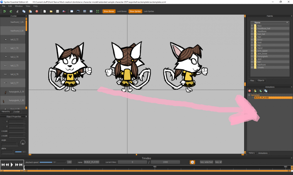293x175 pixels.
Task: Click the orange timeline loop icon
Action: (x=192, y=162)
